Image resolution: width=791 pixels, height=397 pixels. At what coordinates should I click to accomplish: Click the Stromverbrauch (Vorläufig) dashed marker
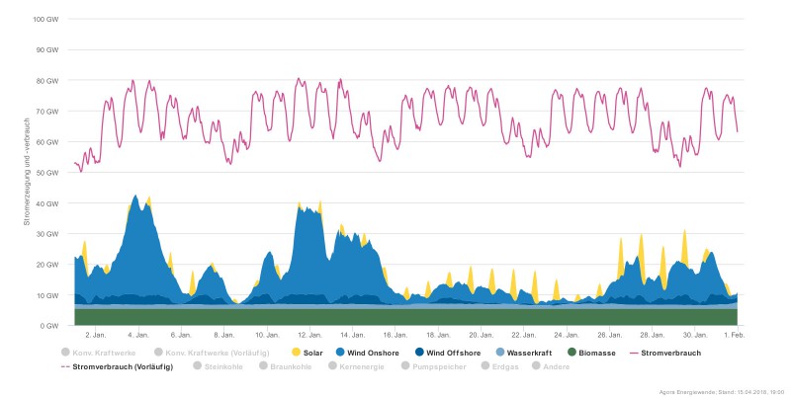tap(66, 366)
